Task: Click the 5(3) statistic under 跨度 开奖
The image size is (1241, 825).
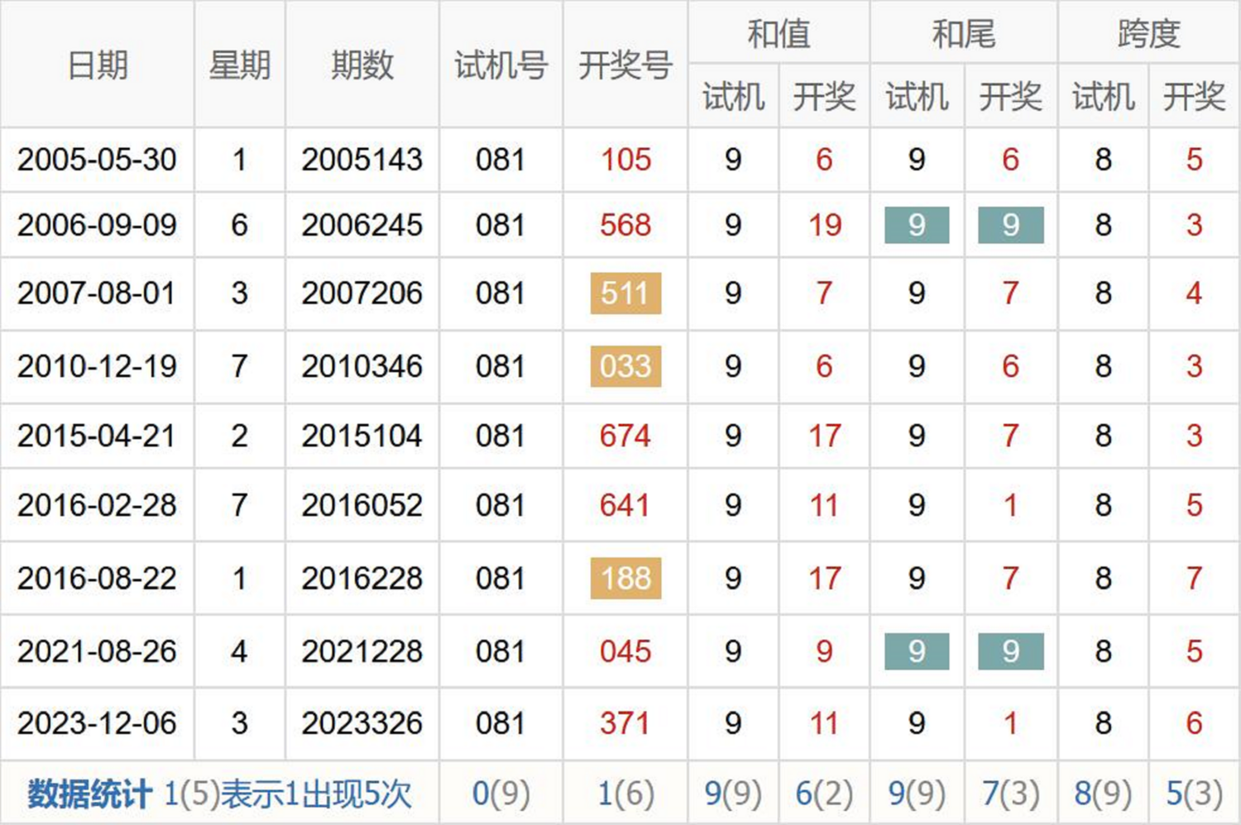Action: (1194, 794)
